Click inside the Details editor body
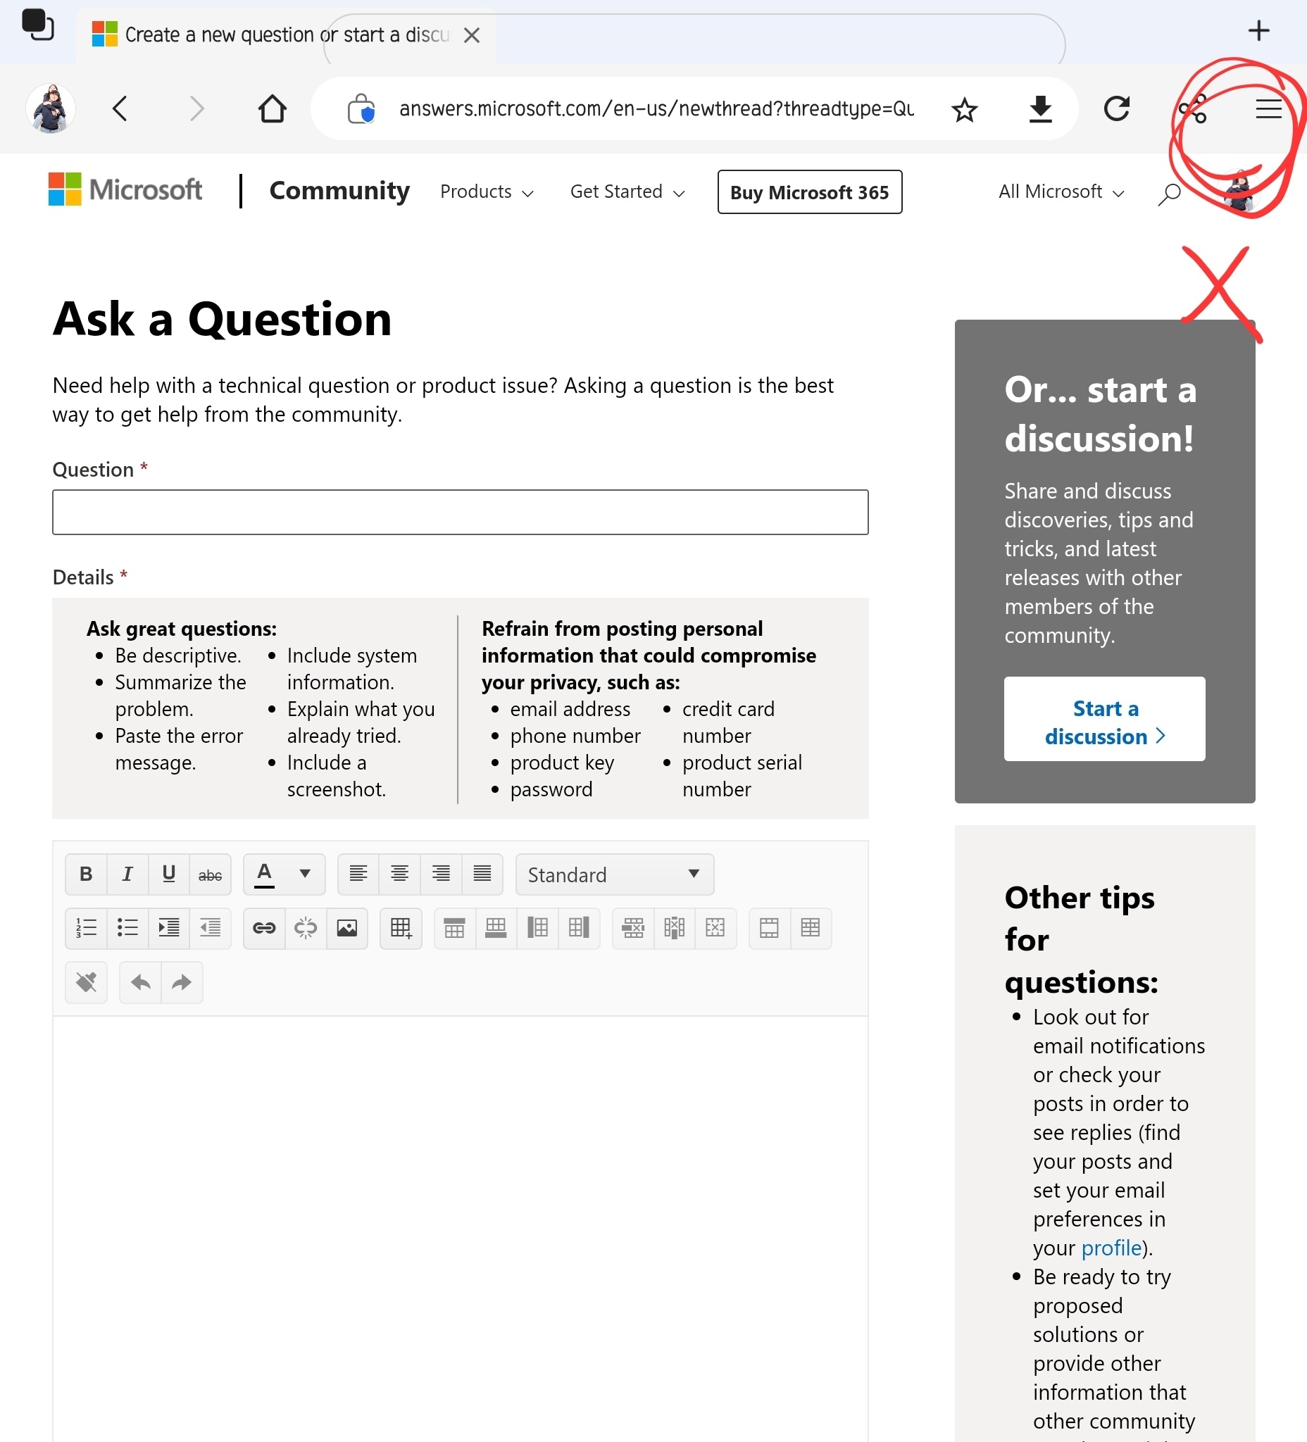 (x=460, y=1228)
